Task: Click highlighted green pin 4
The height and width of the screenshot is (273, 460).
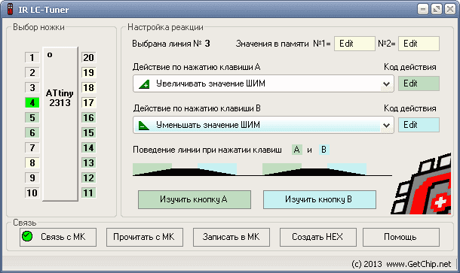Action: pyautogui.click(x=32, y=103)
